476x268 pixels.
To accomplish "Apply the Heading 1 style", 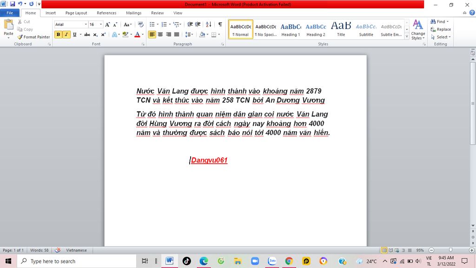I will pos(291,29).
